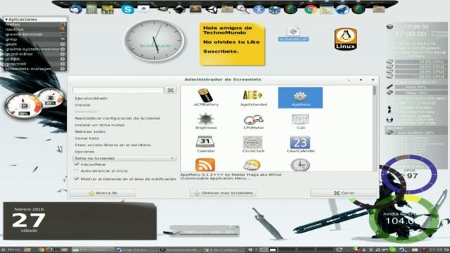Select the CircleClock screenlet icon
The width and height of the screenshot is (450, 253).
(x=253, y=144)
